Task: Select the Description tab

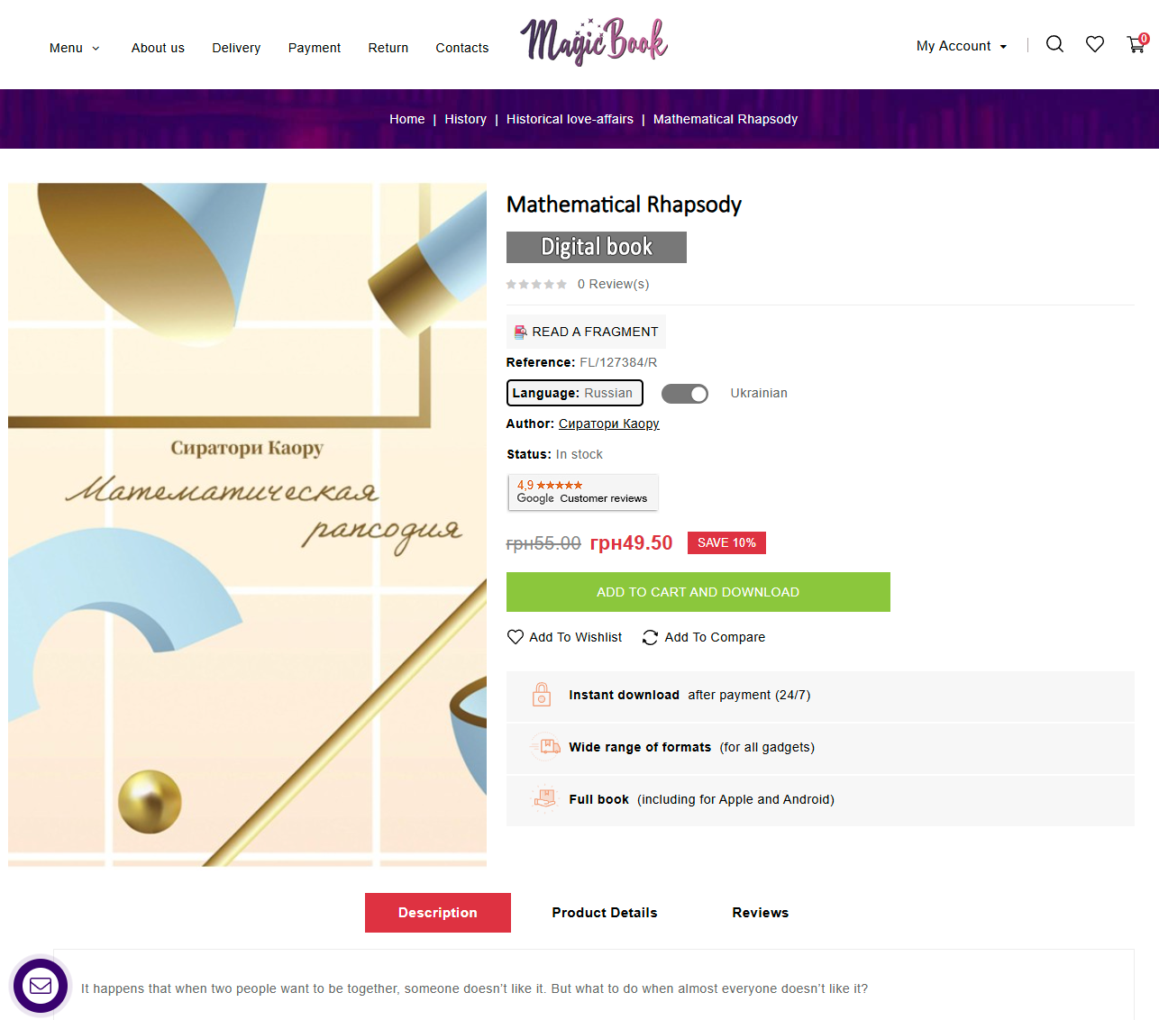Action: click(438, 913)
